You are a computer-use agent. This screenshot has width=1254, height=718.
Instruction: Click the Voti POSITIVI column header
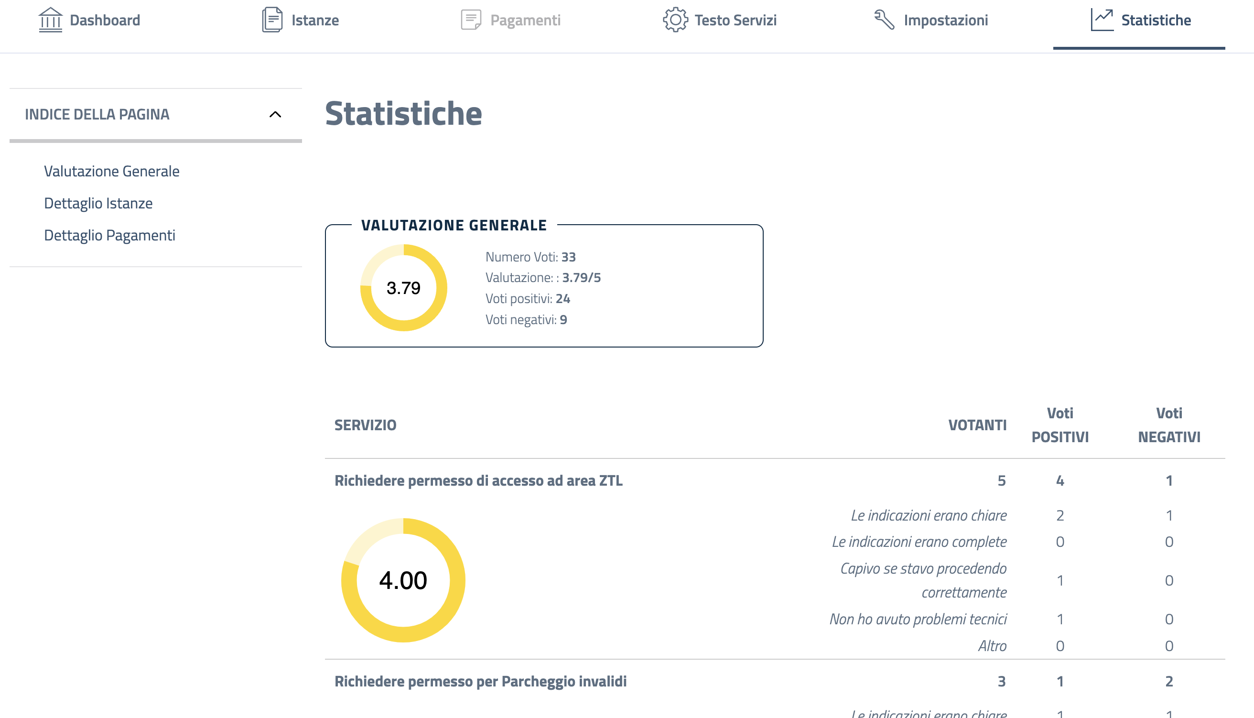coord(1060,424)
